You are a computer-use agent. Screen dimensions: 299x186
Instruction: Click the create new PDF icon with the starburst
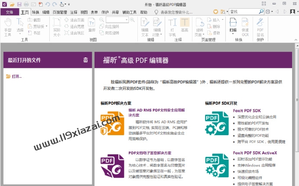click(x=40, y=4)
